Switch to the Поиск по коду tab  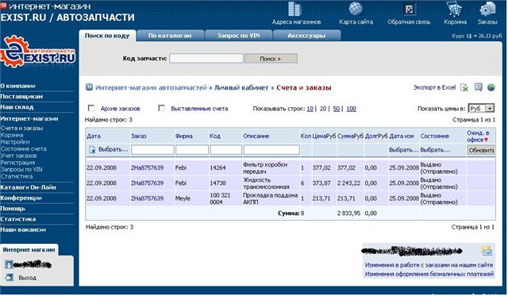(107, 36)
